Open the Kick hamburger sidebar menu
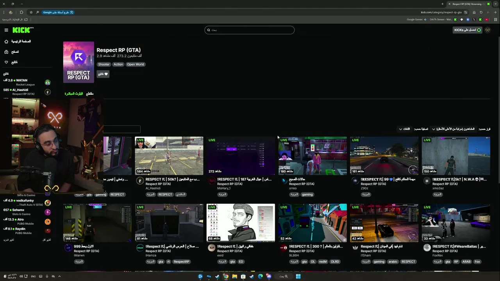Image resolution: width=500 pixels, height=281 pixels. pyautogui.click(x=6, y=30)
